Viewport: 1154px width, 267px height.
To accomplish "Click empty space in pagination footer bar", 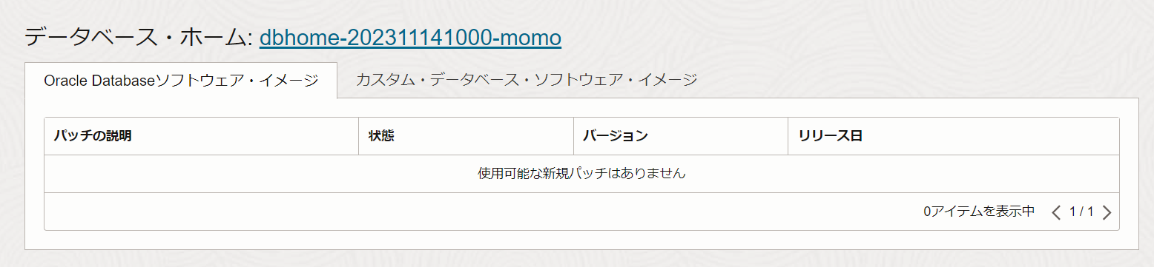I will coord(445,212).
